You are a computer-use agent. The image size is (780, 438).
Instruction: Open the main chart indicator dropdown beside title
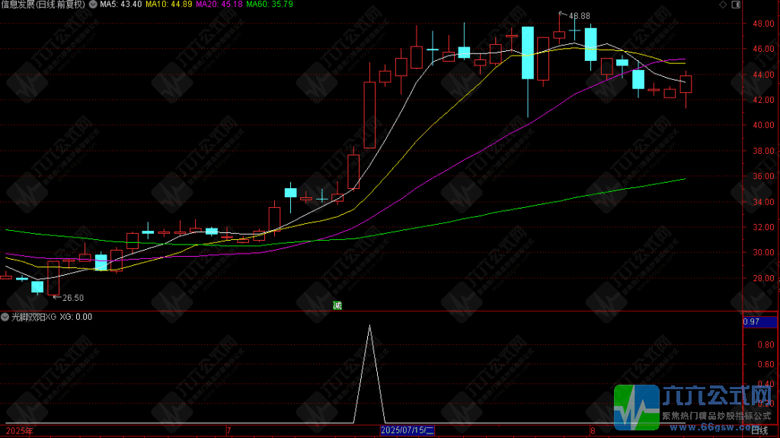pos(93,5)
